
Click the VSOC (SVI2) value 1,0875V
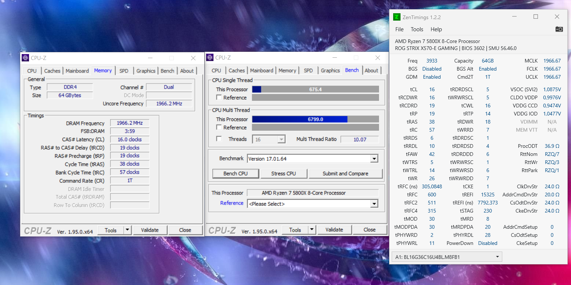tap(552, 89)
